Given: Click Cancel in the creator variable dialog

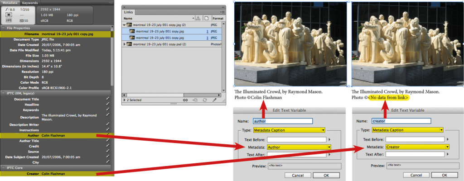Looking at the screenshot, I should pos(415,176).
